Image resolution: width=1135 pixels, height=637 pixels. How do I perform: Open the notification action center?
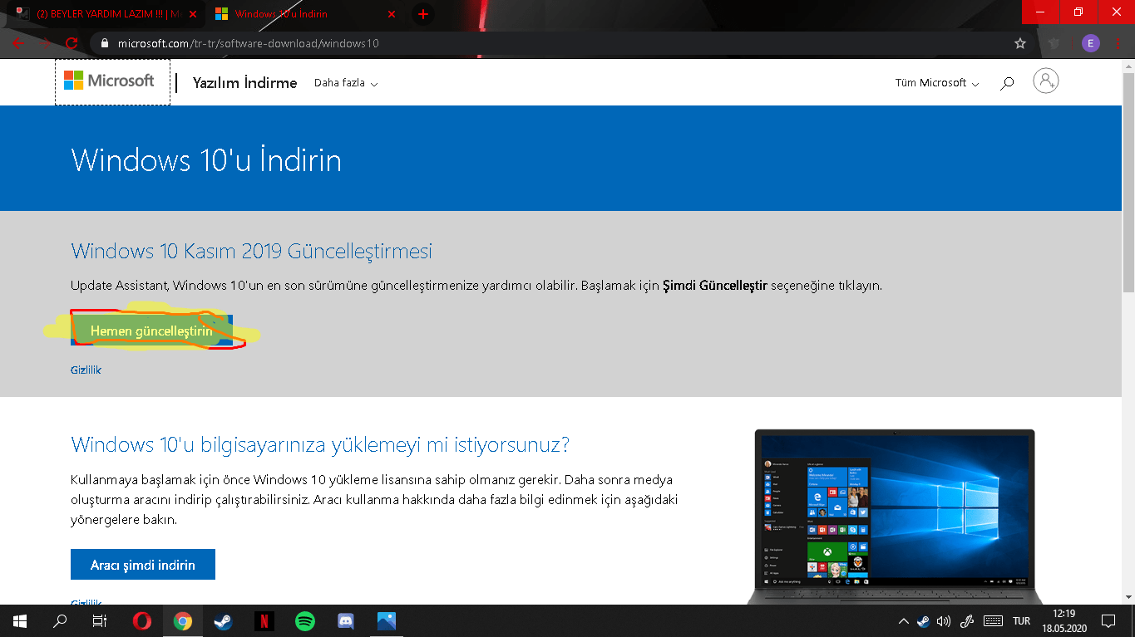coord(1108,621)
